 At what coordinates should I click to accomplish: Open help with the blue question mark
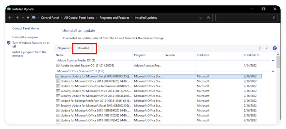coord(275,48)
